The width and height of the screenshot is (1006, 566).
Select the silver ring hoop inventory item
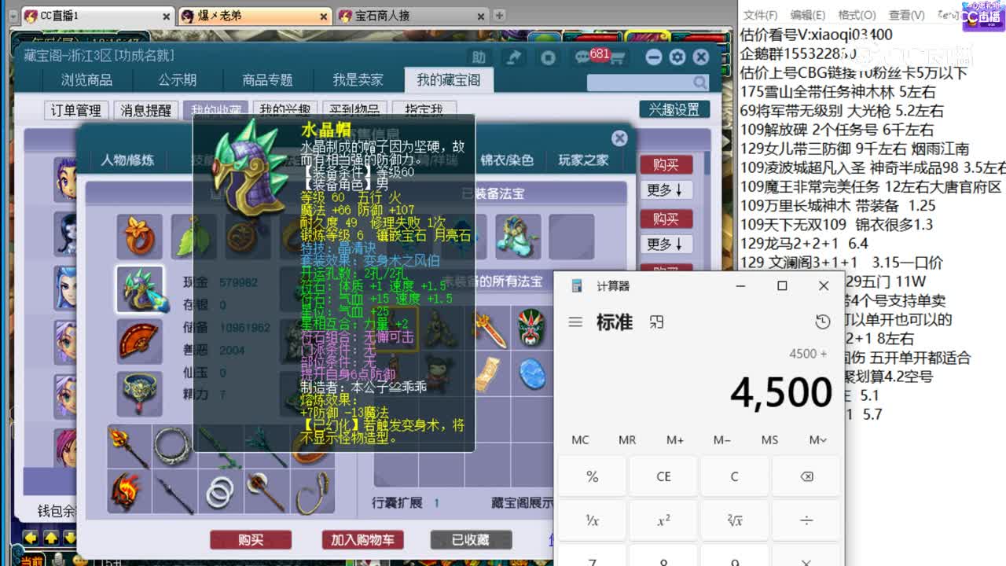click(173, 446)
